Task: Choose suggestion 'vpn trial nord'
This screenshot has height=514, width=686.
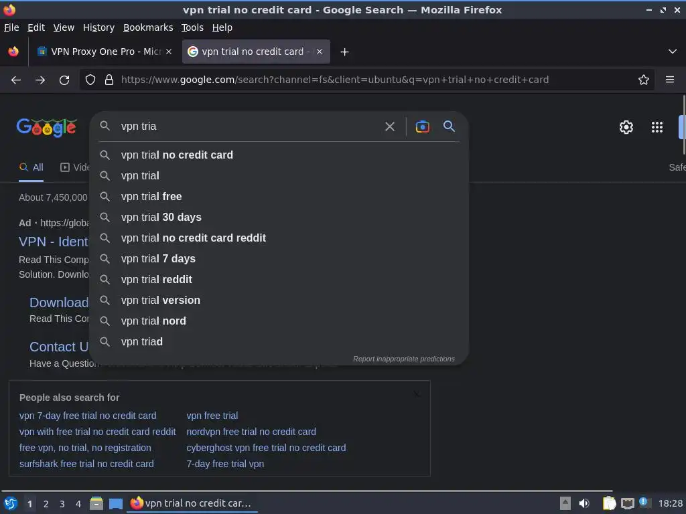Action: 279,321
